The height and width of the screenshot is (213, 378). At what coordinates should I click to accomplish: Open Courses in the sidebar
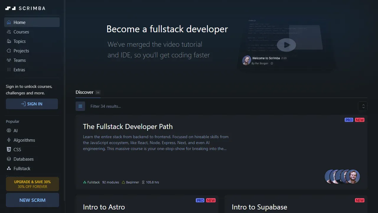click(x=32, y=32)
